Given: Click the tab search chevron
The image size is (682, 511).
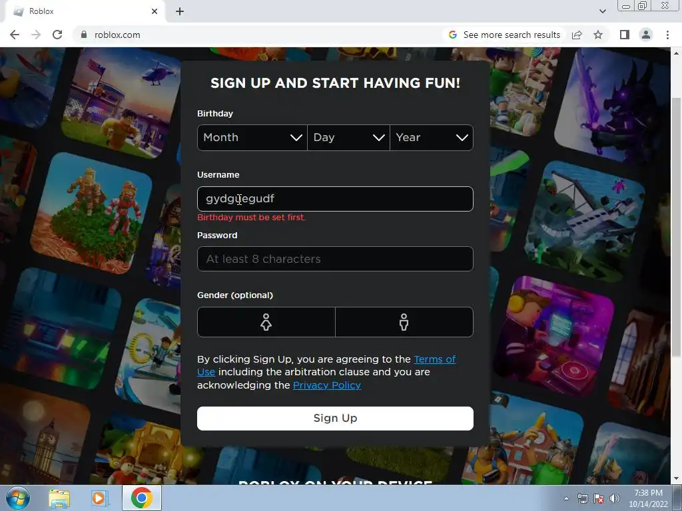Looking at the screenshot, I should click(602, 12).
